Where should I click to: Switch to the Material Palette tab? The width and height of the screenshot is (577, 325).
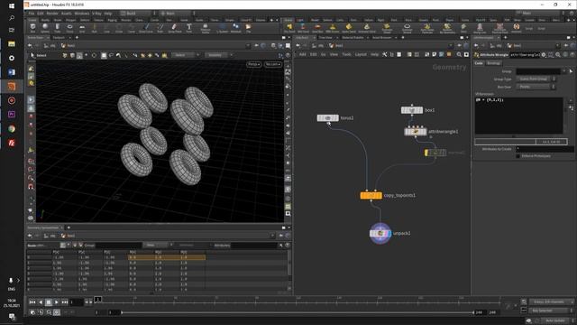pos(353,38)
